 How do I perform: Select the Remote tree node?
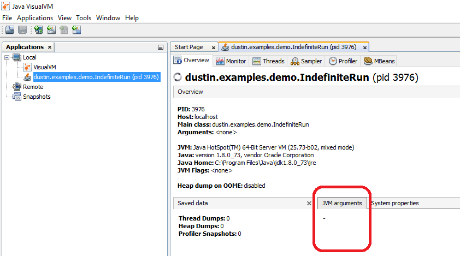33,87
